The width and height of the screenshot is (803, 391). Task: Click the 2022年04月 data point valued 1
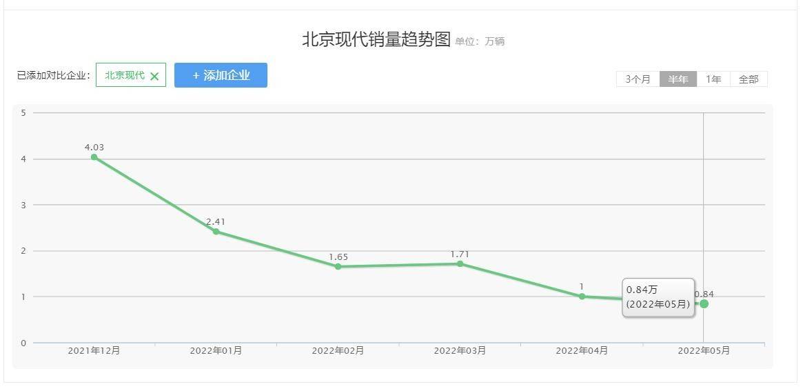[x=582, y=297]
